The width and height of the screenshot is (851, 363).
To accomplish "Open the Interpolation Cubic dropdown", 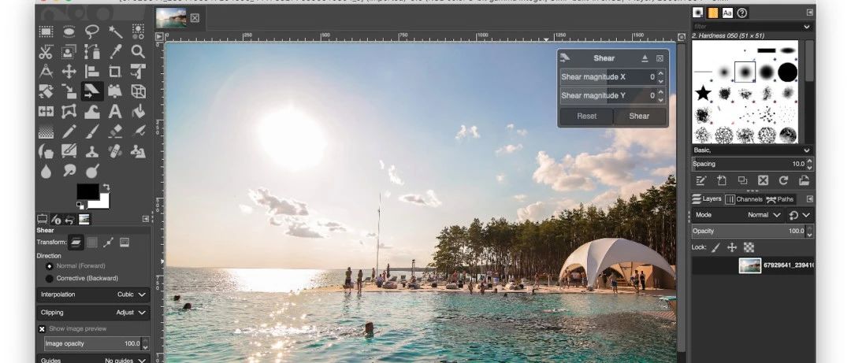I will (93, 294).
